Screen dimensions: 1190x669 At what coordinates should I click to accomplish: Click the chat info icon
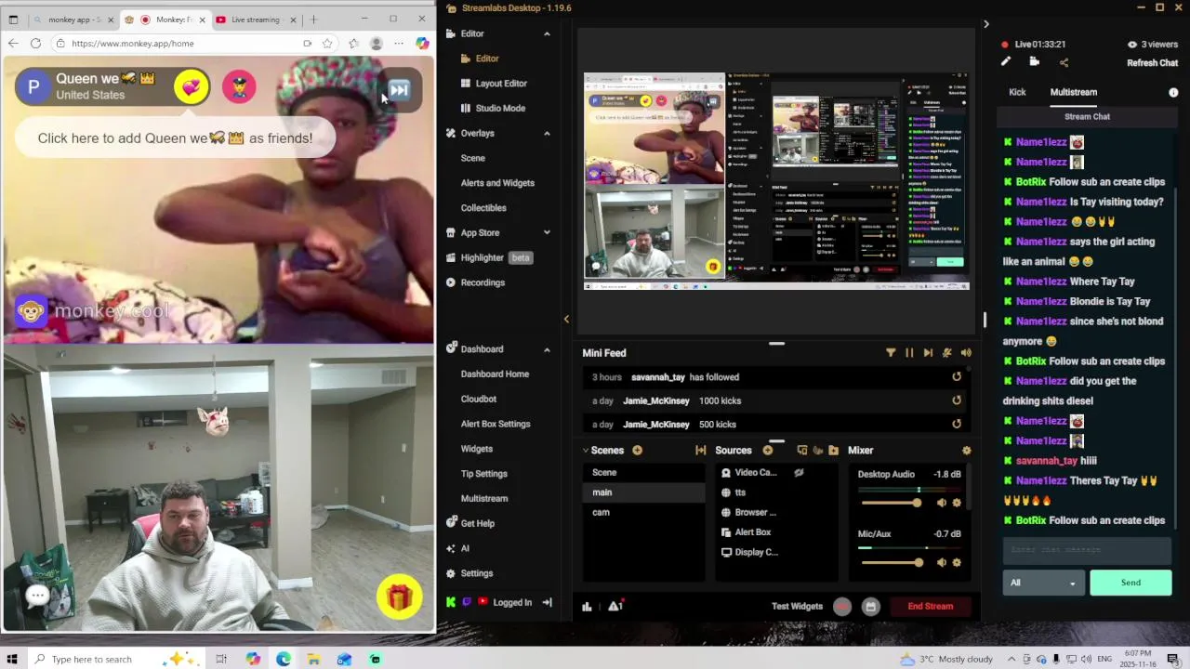tap(1173, 93)
